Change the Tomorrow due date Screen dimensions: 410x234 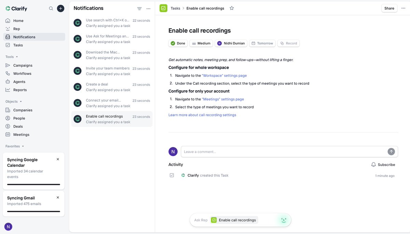point(262,43)
